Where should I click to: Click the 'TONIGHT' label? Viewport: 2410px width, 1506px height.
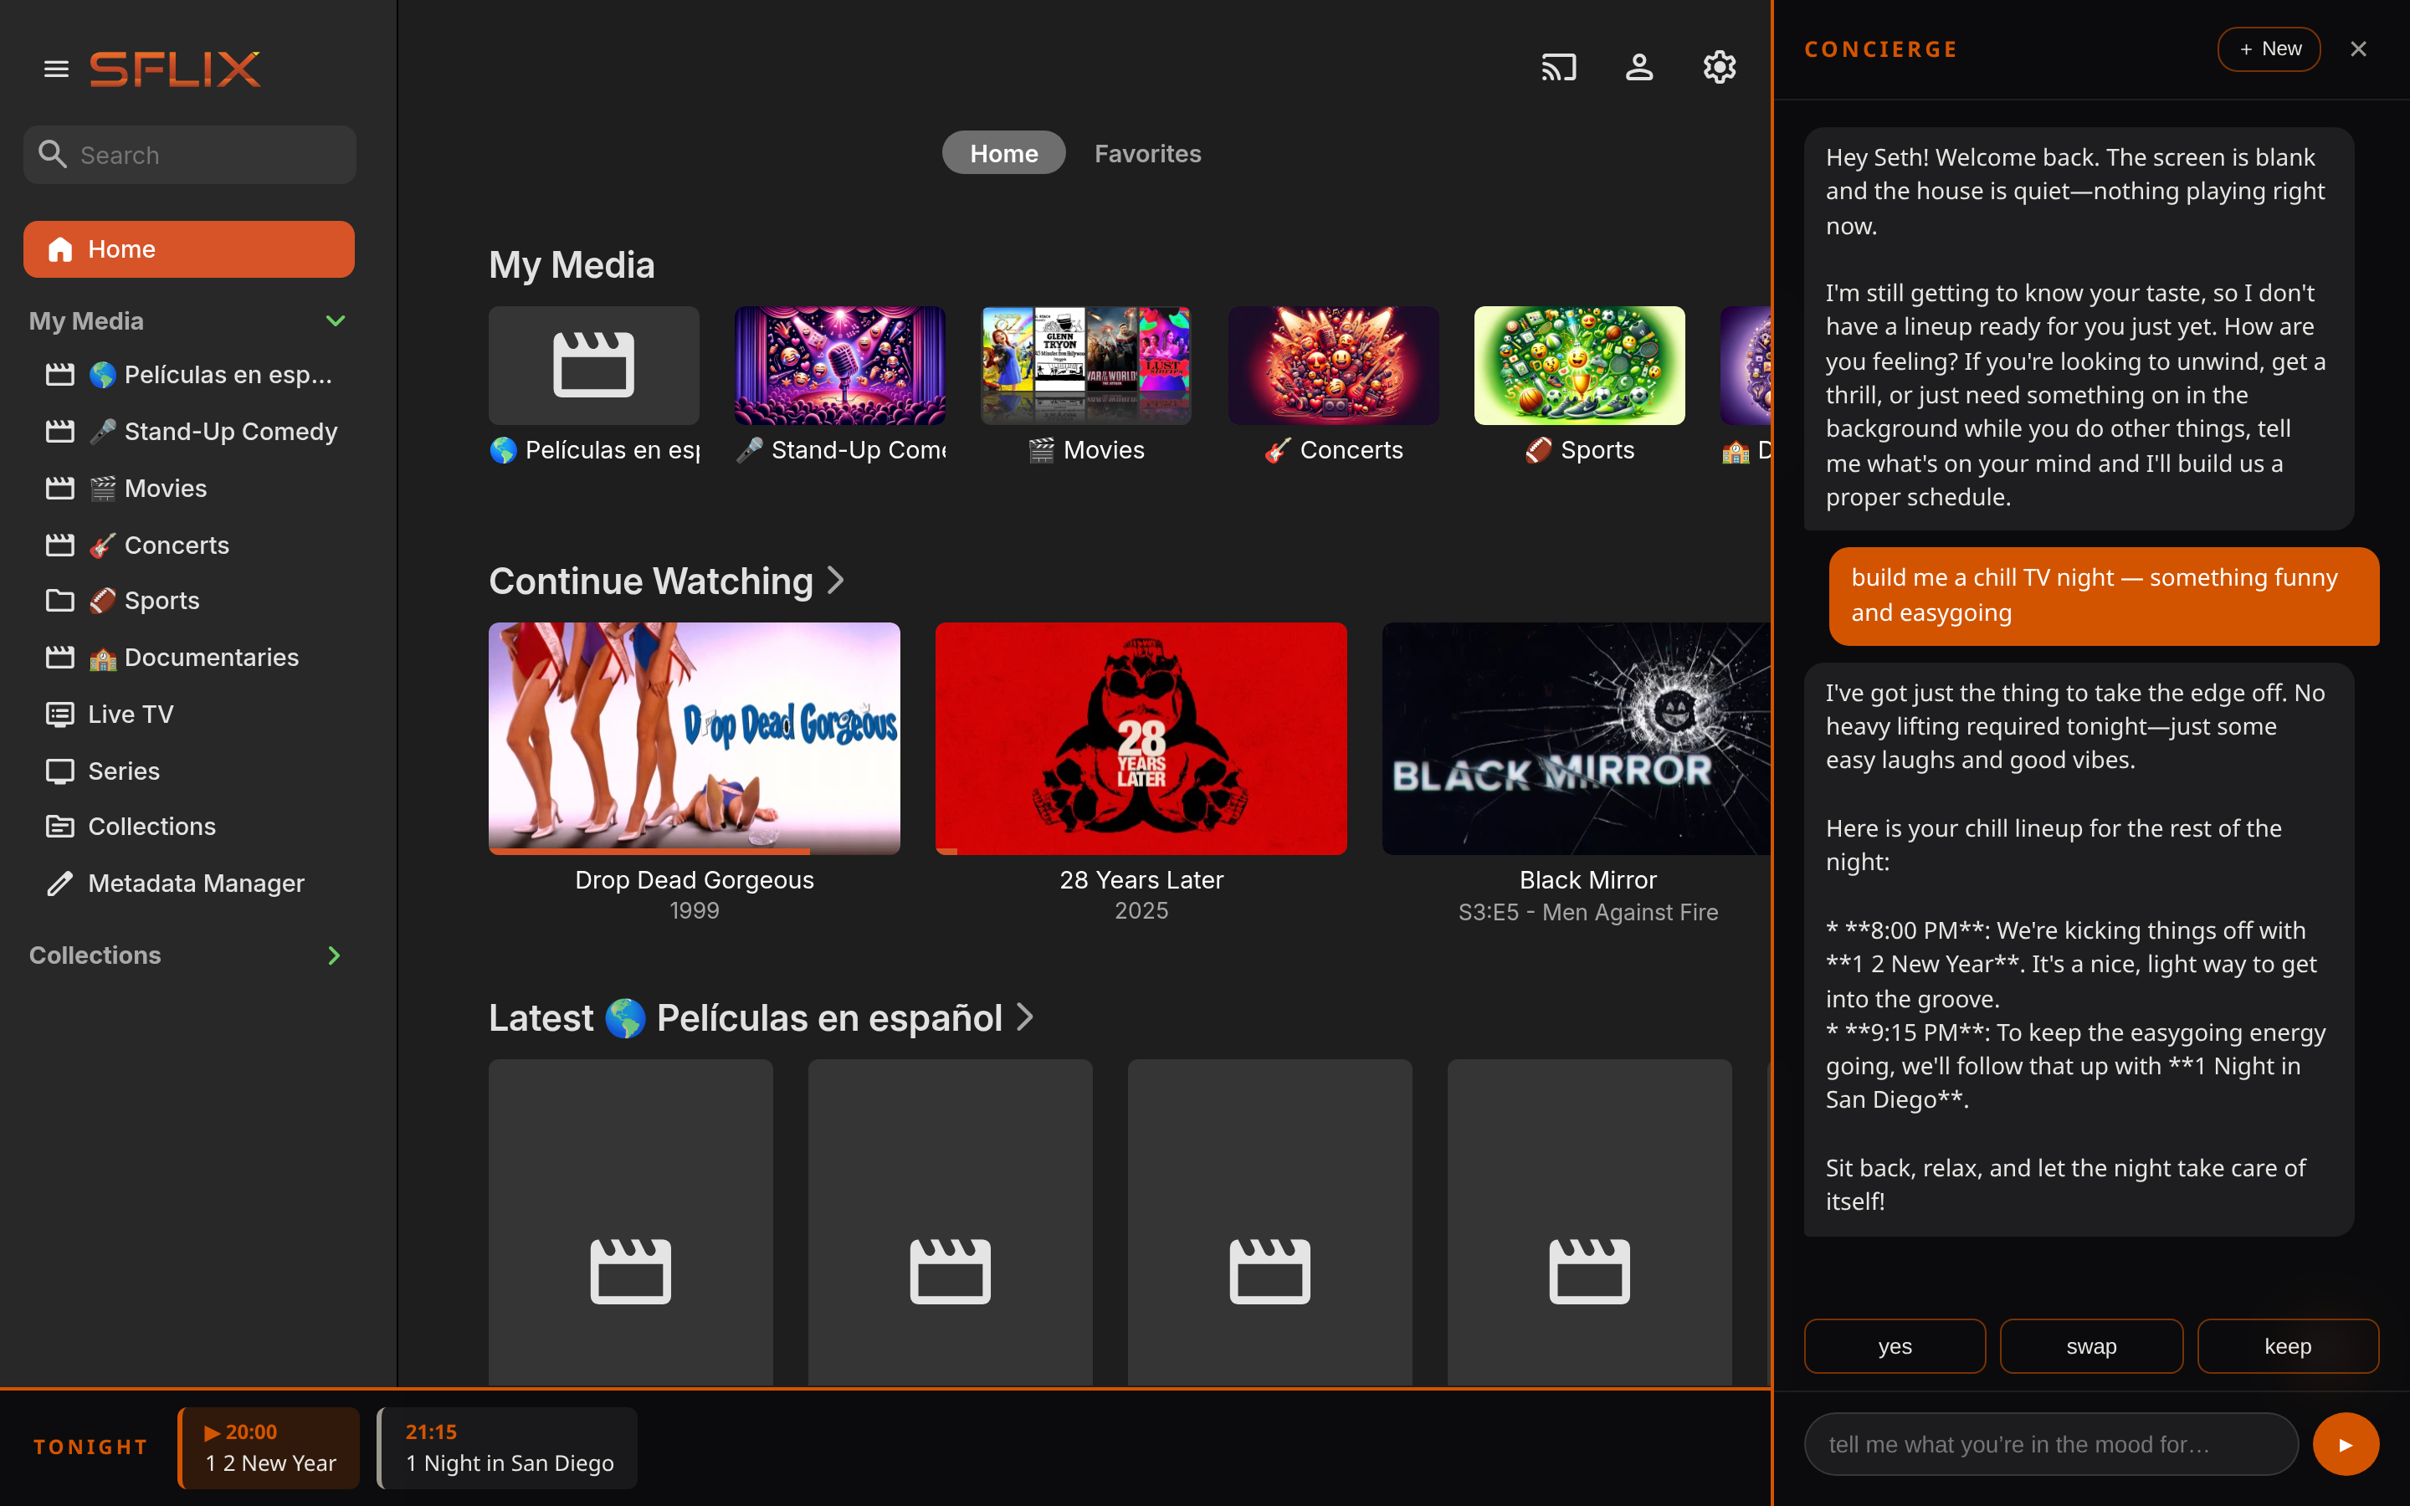click(90, 1447)
